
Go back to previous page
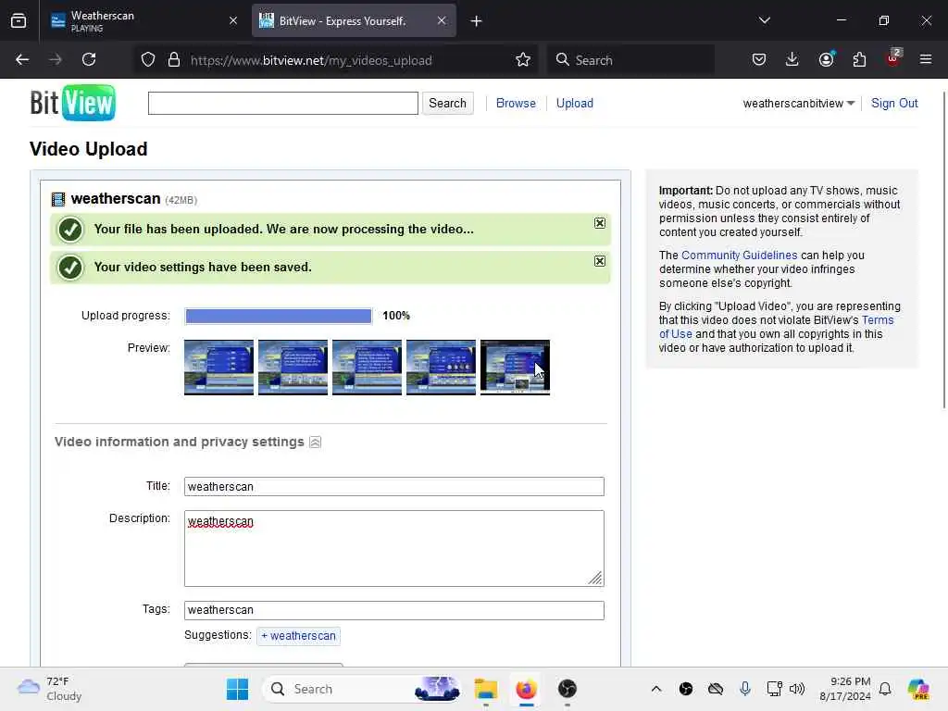(x=22, y=59)
